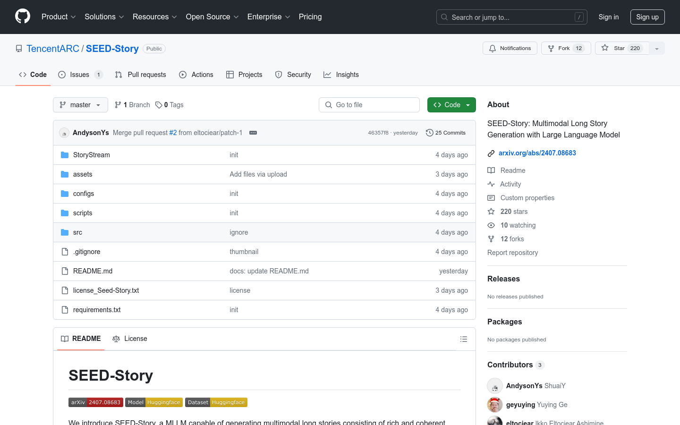Focus the Search or jump to field
This screenshot has width=680, height=425.
pyautogui.click(x=512, y=17)
